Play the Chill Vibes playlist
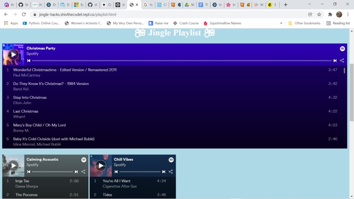 (101, 166)
